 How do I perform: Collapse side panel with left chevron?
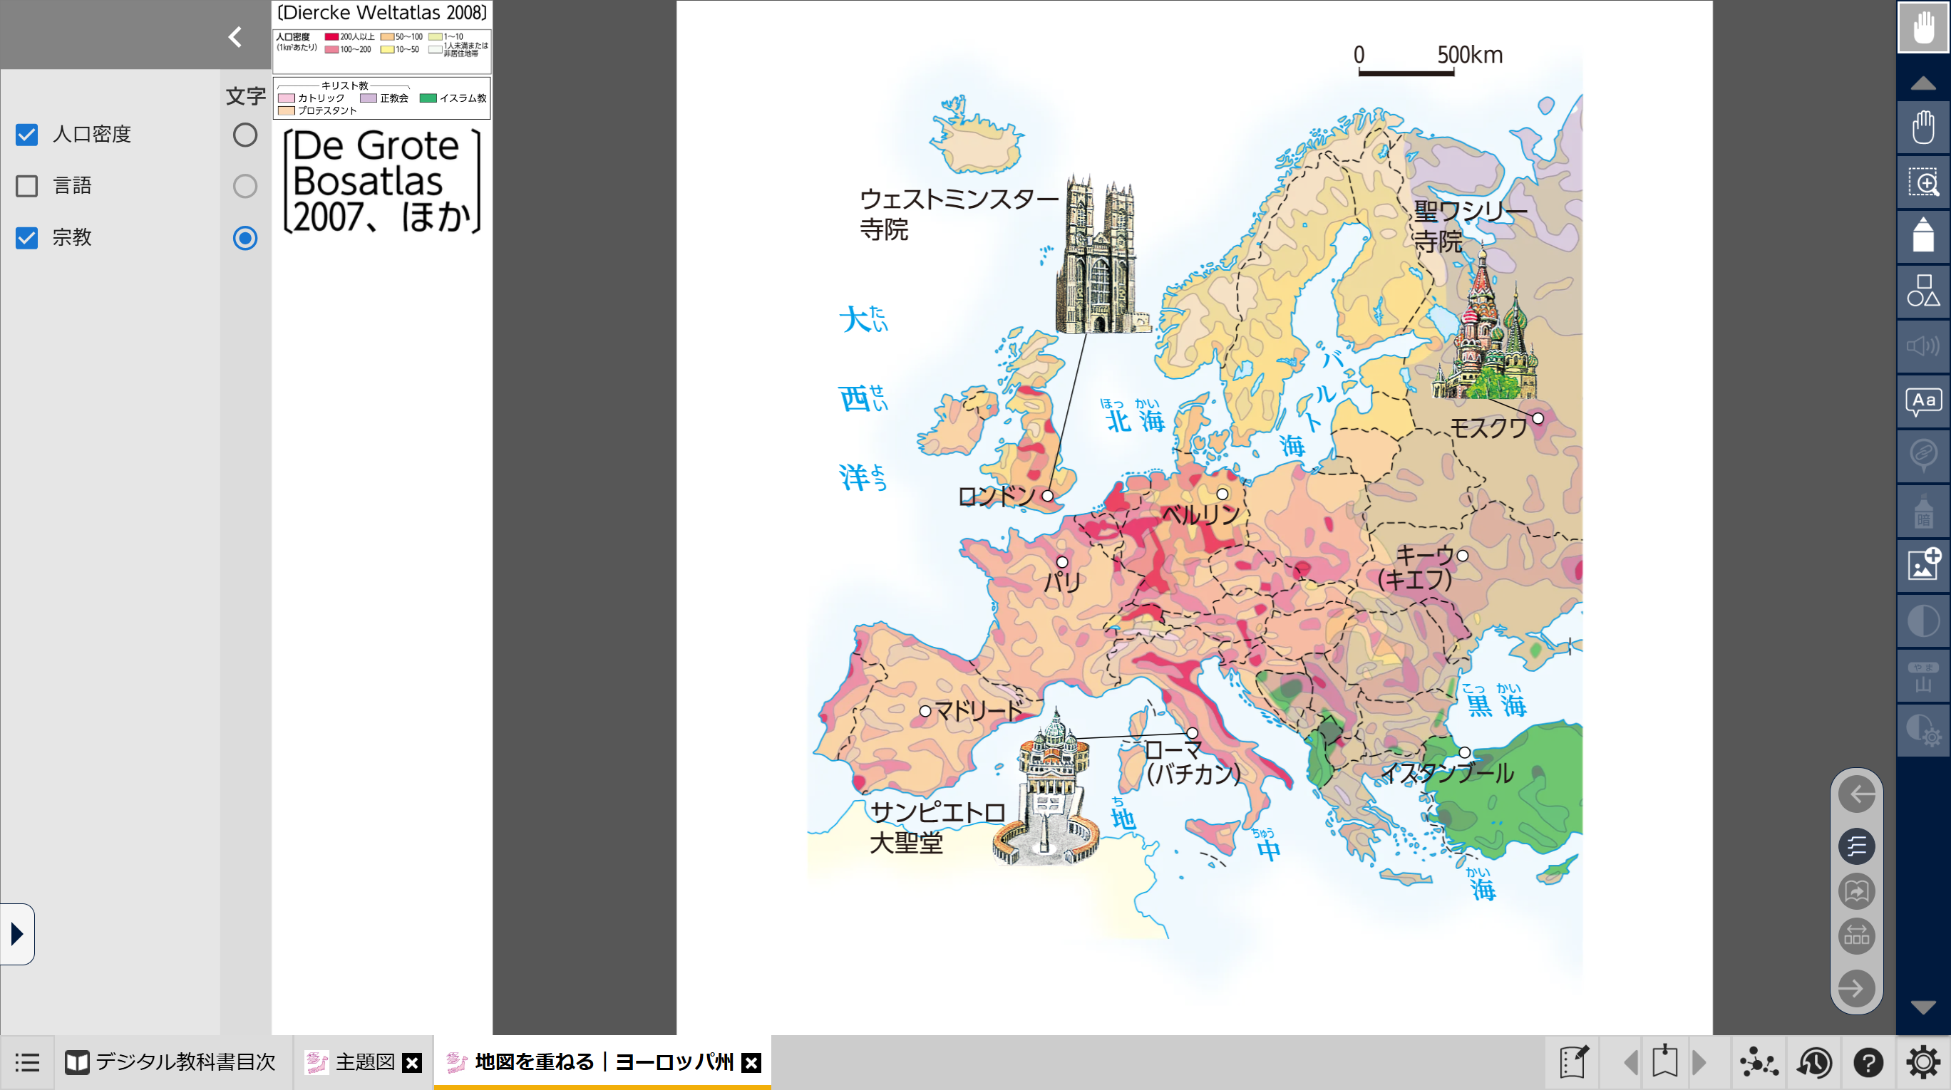click(x=235, y=36)
